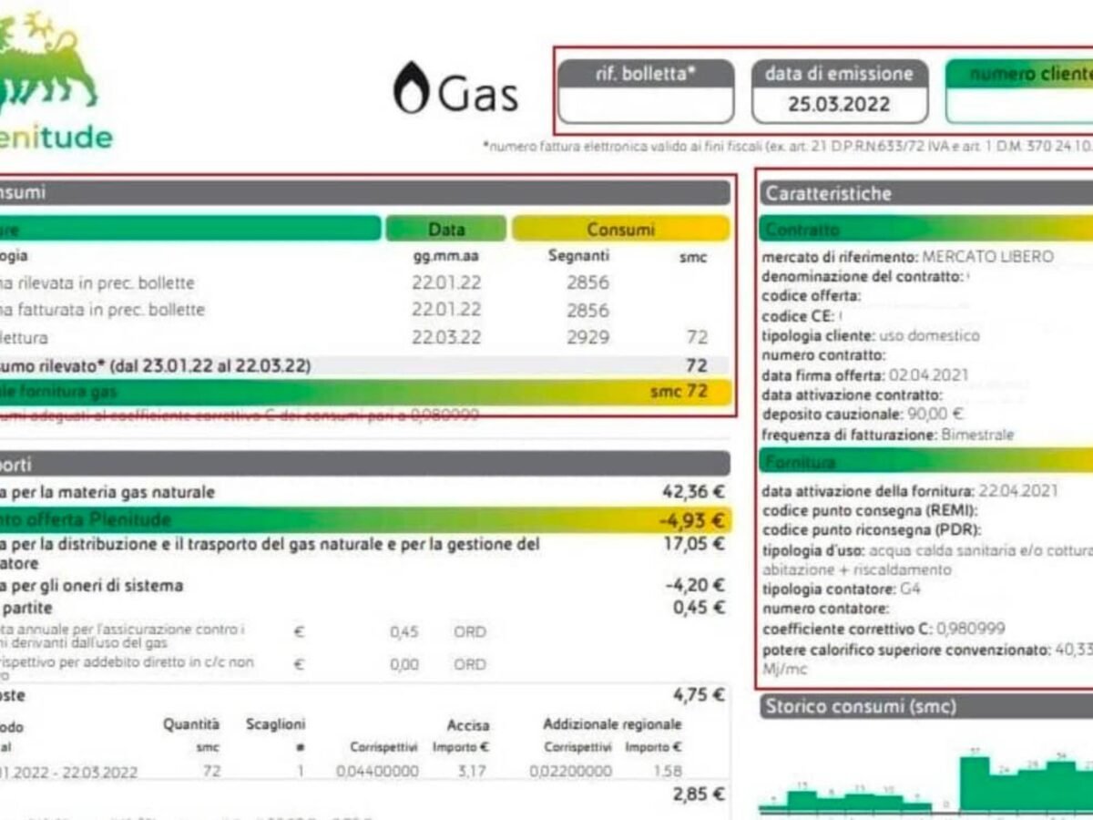
Task: Click the gas flame icon beside Gas
Action: [x=411, y=87]
